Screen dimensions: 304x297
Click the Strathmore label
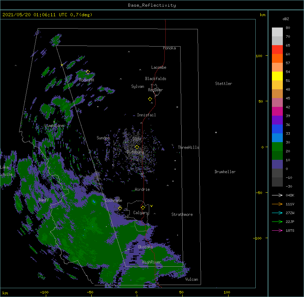pos(182,214)
